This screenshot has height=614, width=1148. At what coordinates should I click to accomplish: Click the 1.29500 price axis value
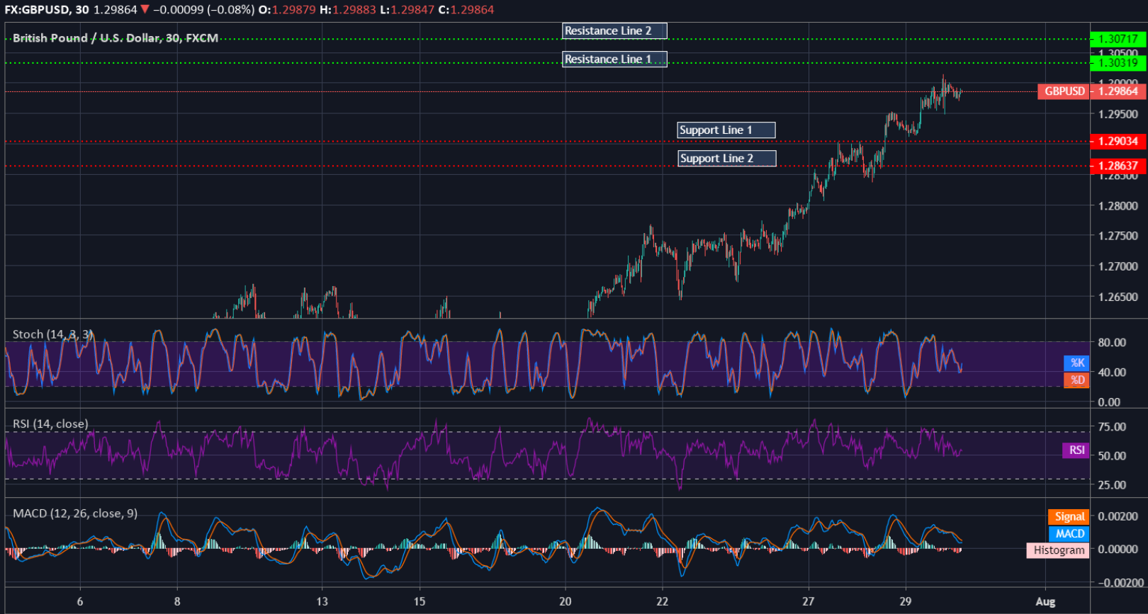pyautogui.click(x=1118, y=114)
